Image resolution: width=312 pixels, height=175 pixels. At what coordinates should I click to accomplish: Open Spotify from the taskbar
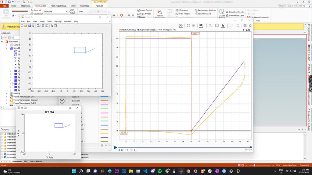160,171
